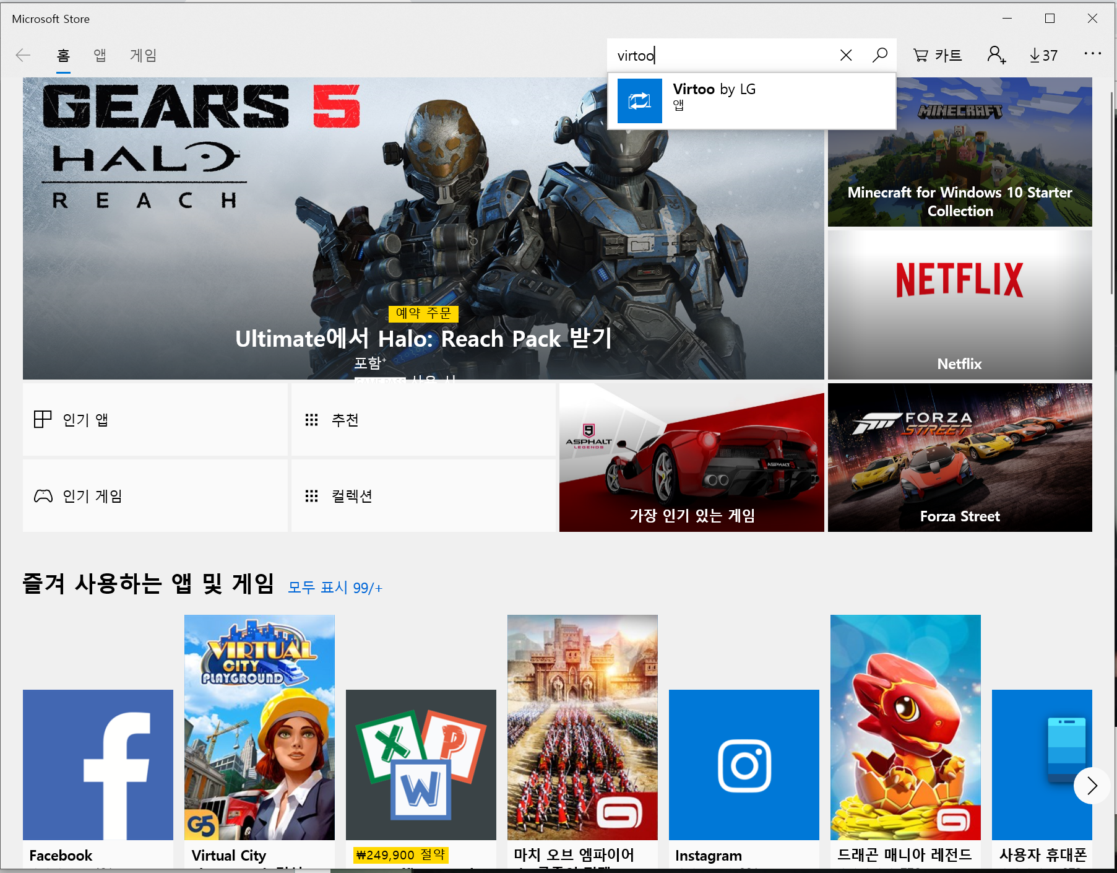Open 컬렉션 category
This screenshot has width=1117, height=873.
(423, 496)
